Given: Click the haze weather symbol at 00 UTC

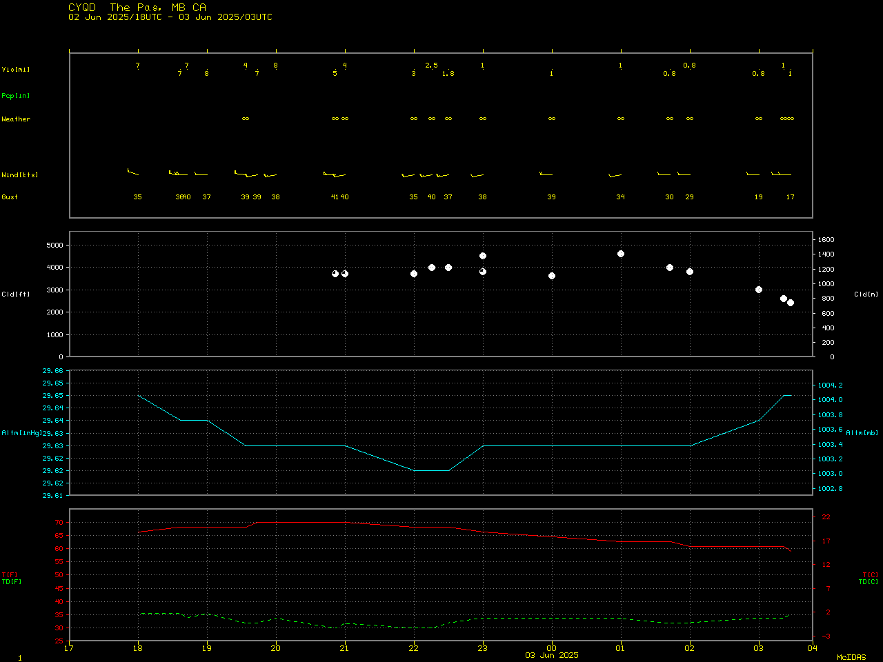Looking at the screenshot, I should point(552,119).
